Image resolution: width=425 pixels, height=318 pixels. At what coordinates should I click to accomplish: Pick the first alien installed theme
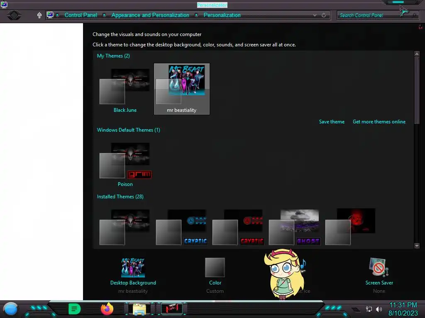125,227
